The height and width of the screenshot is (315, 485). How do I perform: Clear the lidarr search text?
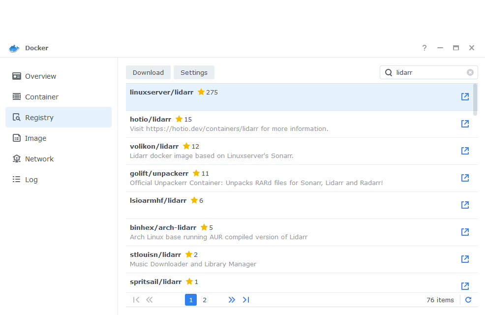(x=470, y=72)
